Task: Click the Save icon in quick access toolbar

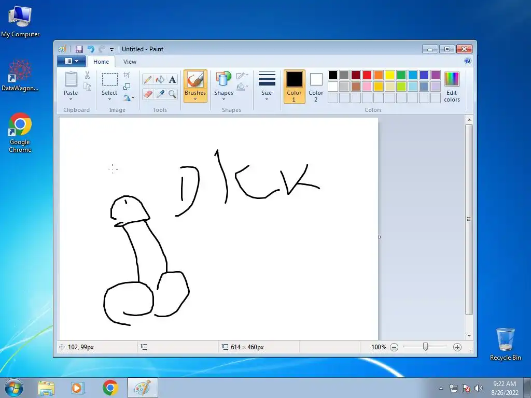Action: click(x=79, y=49)
